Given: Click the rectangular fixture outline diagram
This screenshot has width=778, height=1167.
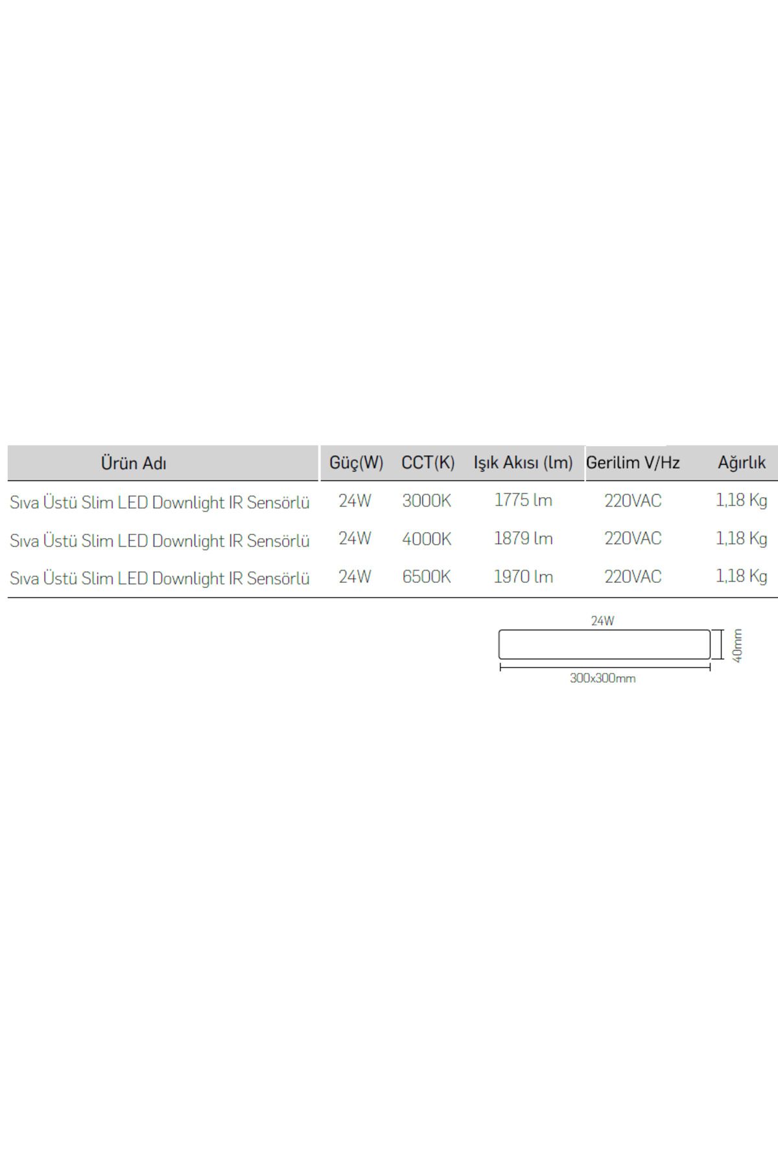Looking at the screenshot, I should 604,644.
